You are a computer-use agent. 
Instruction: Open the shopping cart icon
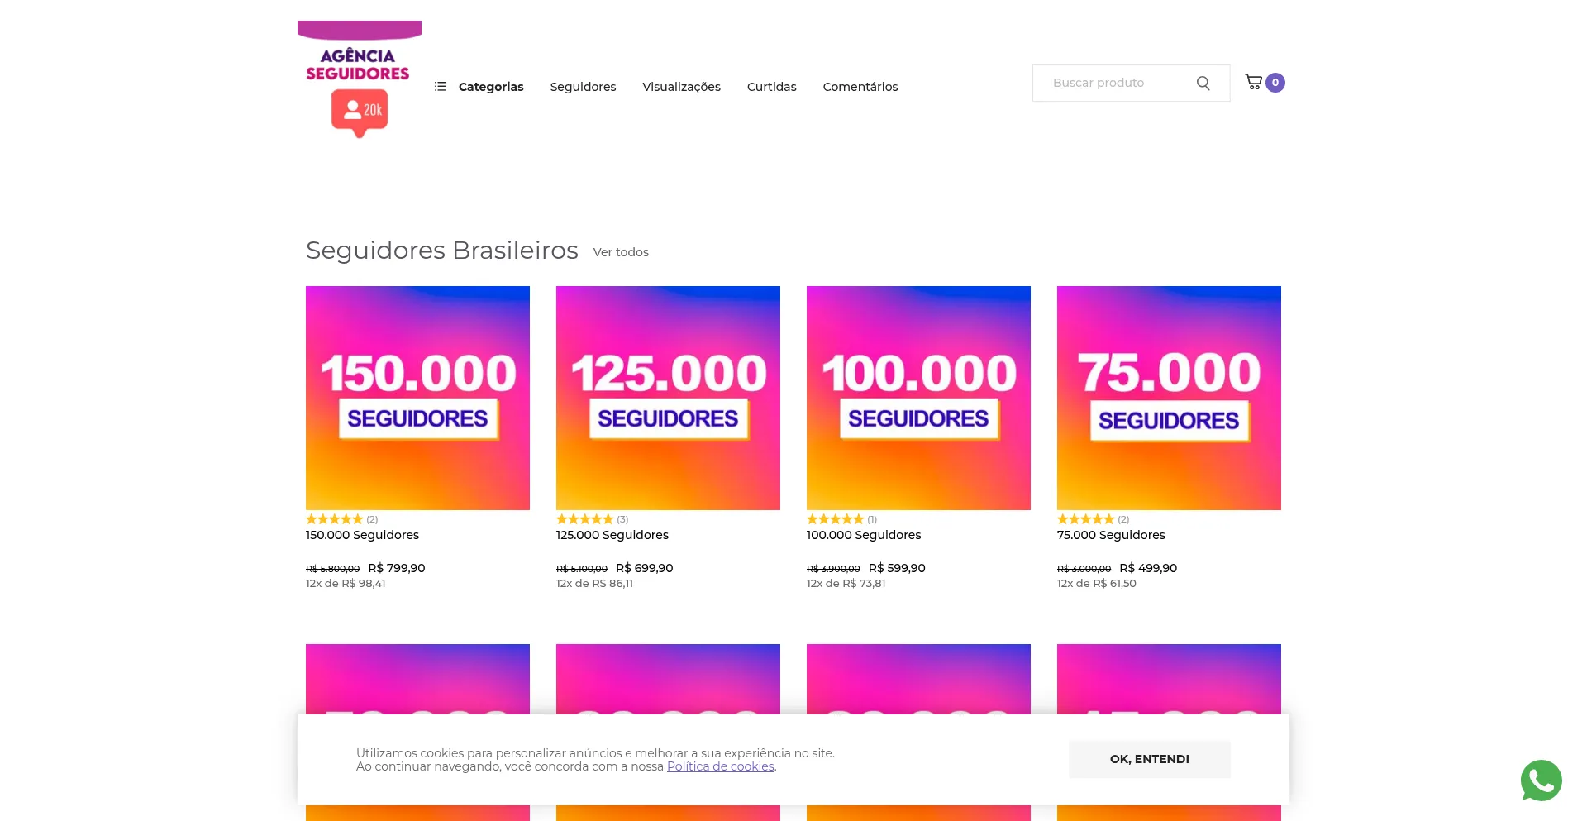point(1254,82)
